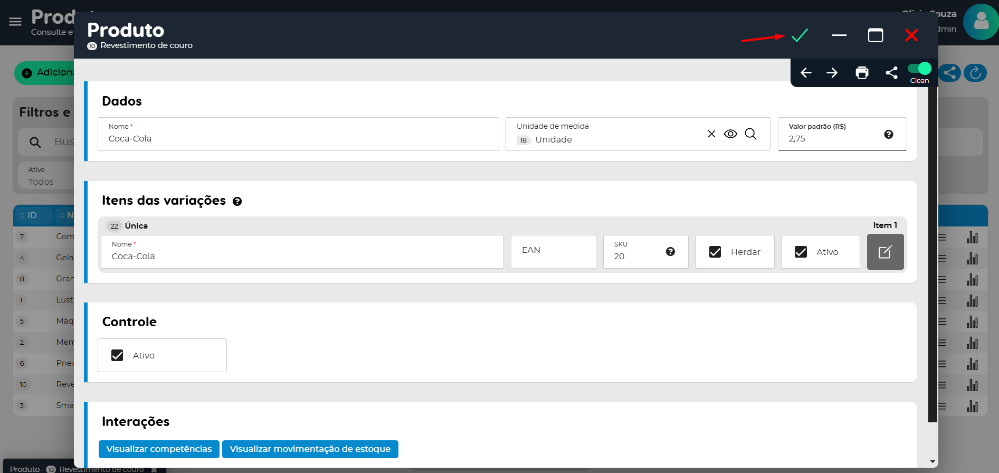Uncheck the Herdar checkbox
Viewport: 999px width, 473px height.
click(715, 252)
